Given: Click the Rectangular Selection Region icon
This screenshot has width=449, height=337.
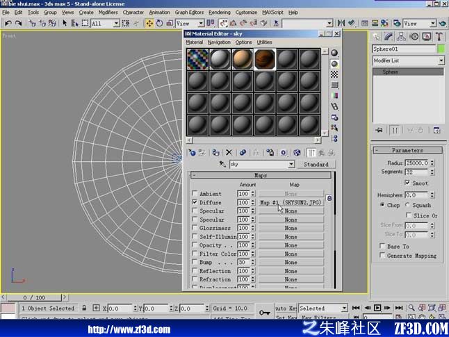Looking at the screenshot, I should (85, 23).
